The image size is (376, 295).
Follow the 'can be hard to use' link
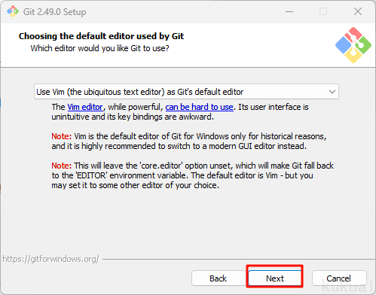[199, 107]
